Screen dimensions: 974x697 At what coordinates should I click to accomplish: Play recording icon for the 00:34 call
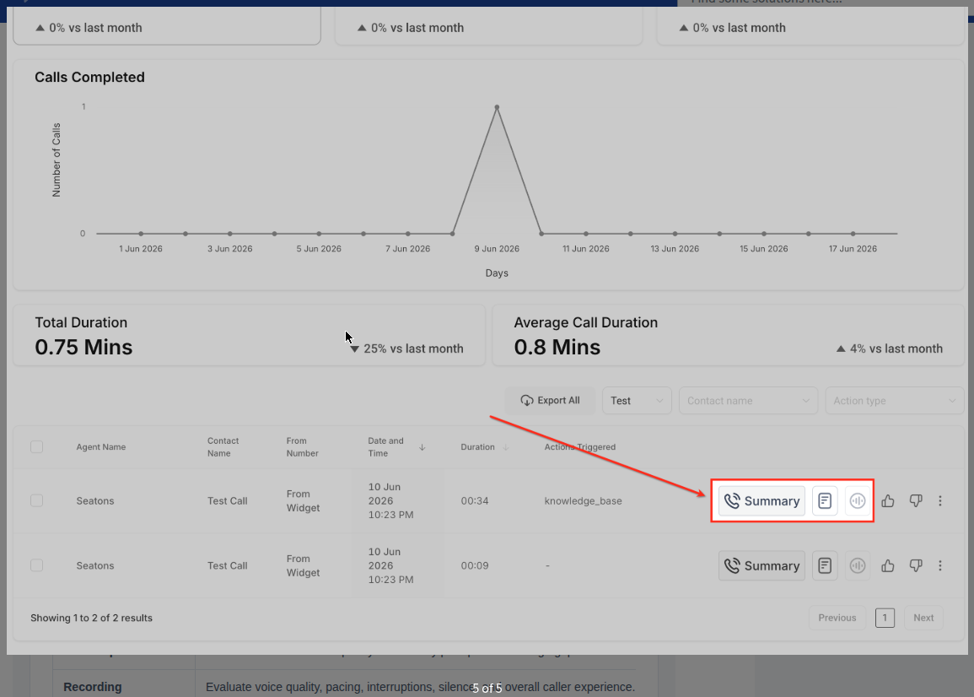click(858, 500)
